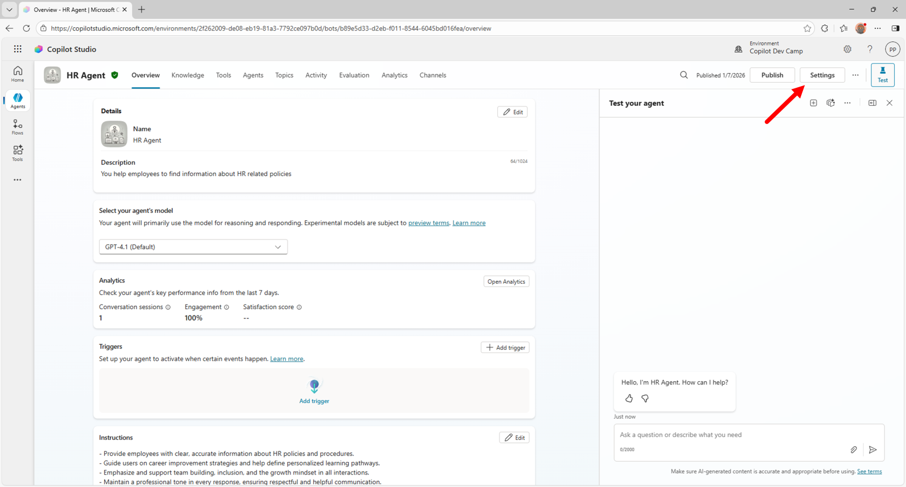Image resolution: width=906 pixels, height=487 pixels.
Task: Expand the sidebar more options ellipsis
Action: point(18,180)
